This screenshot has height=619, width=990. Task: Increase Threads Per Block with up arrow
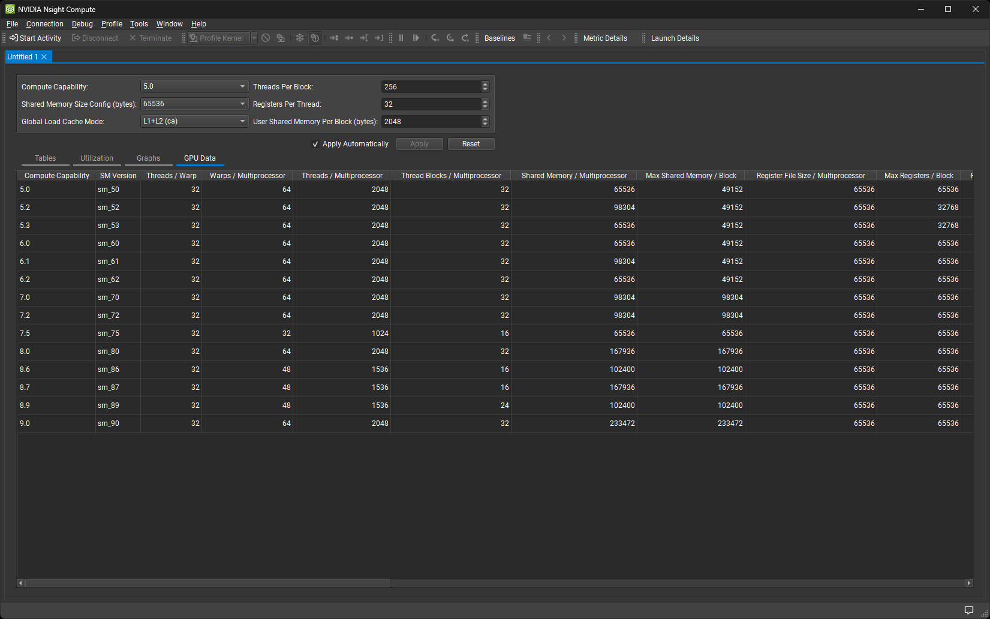tap(485, 84)
